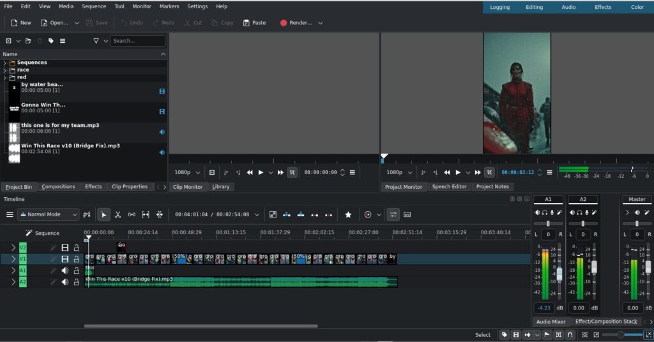Click the filter funnel icon in bin
Viewport: 654px width, 342px height.
coord(96,41)
